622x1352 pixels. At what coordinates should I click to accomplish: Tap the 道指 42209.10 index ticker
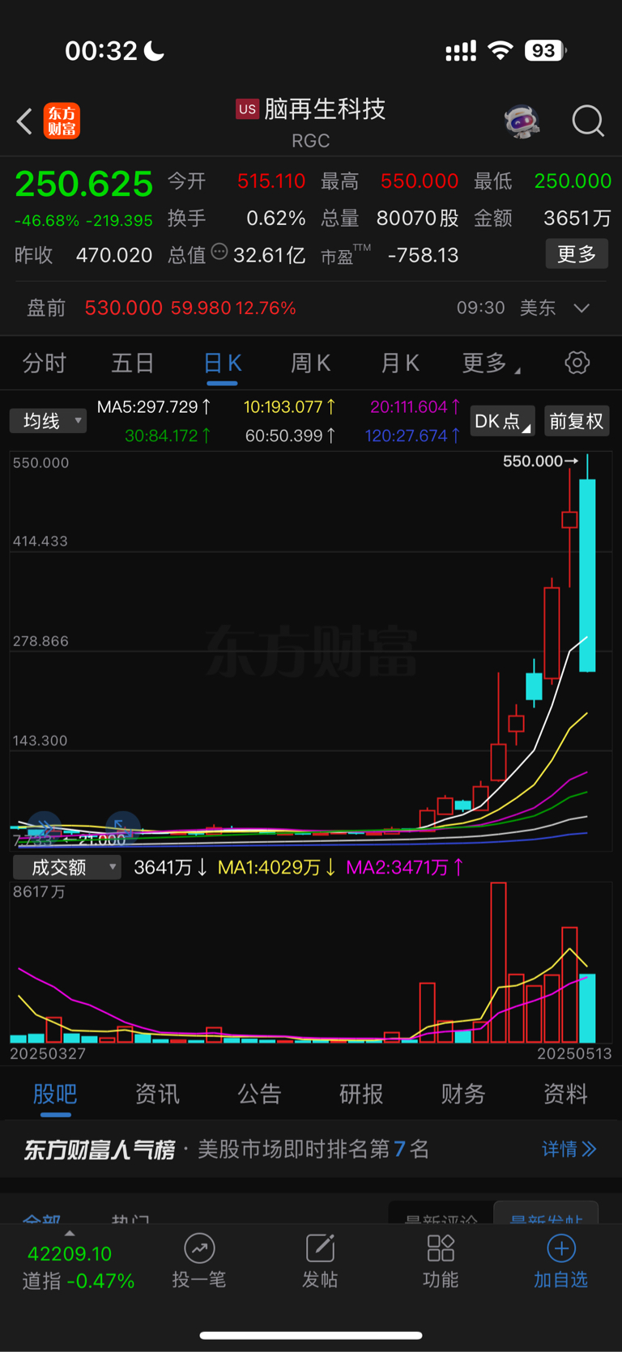point(78,1267)
